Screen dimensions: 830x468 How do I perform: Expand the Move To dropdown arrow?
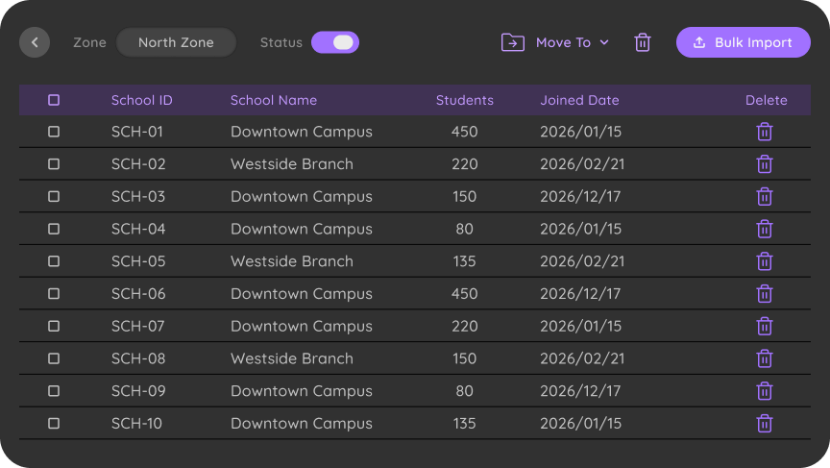click(x=604, y=42)
